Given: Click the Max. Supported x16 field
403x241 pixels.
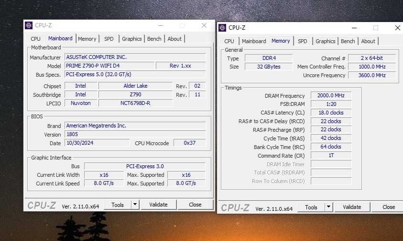Looking at the screenshot, I should coord(186,175).
